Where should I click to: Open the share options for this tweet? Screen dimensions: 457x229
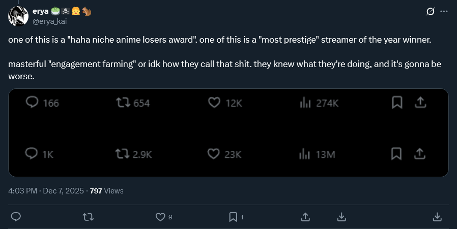(x=305, y=217)
